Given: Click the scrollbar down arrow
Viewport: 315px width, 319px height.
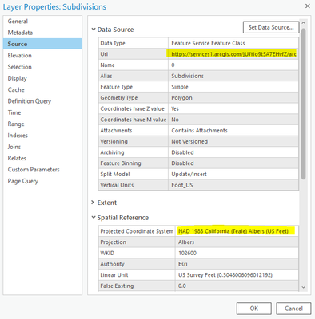Looking at the screenshot, I should tap(304, 287).
